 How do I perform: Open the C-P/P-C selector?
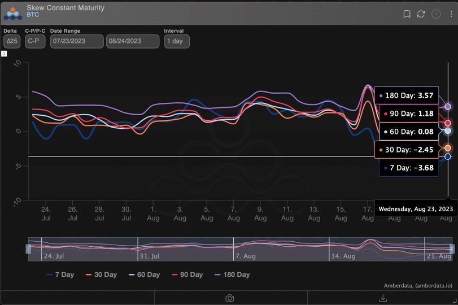pos(35,41)
